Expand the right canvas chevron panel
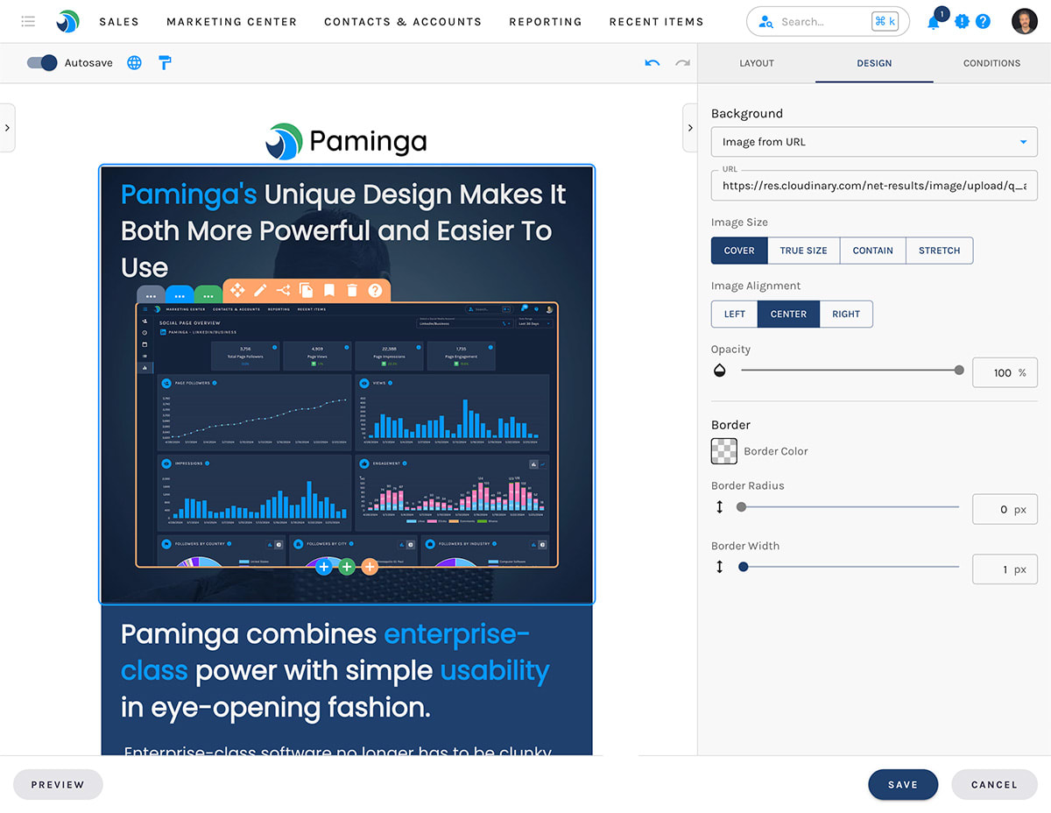 tap(689, 127)
